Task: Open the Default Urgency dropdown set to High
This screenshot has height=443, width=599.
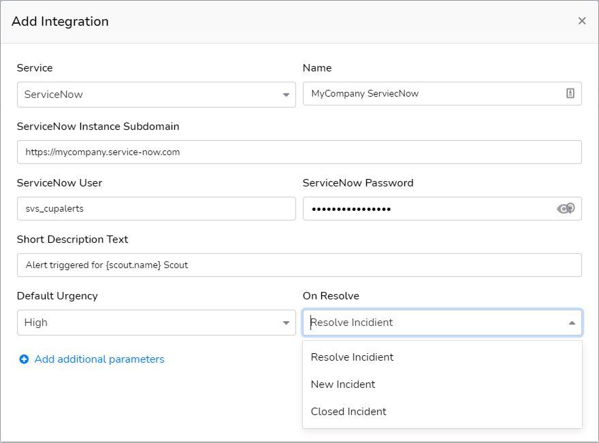Action: pyautogui.click(x=157, y=323)
